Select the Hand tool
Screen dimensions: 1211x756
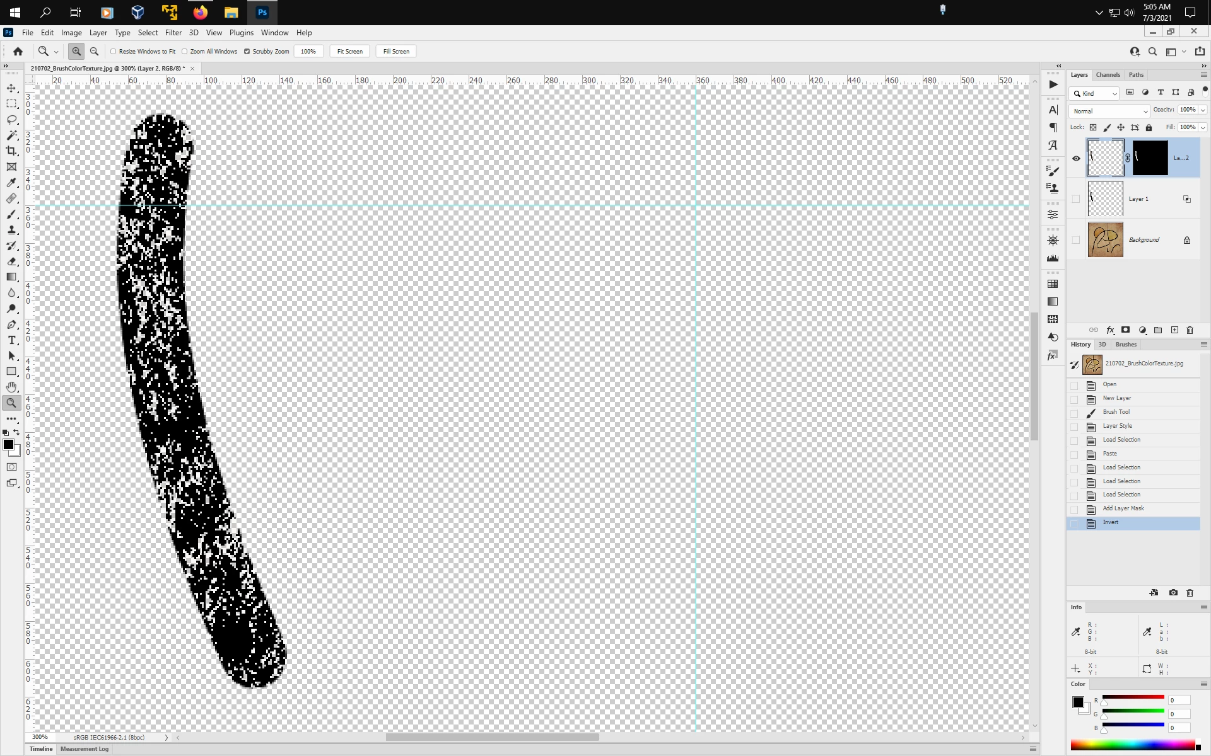click(x=11, y=387)
